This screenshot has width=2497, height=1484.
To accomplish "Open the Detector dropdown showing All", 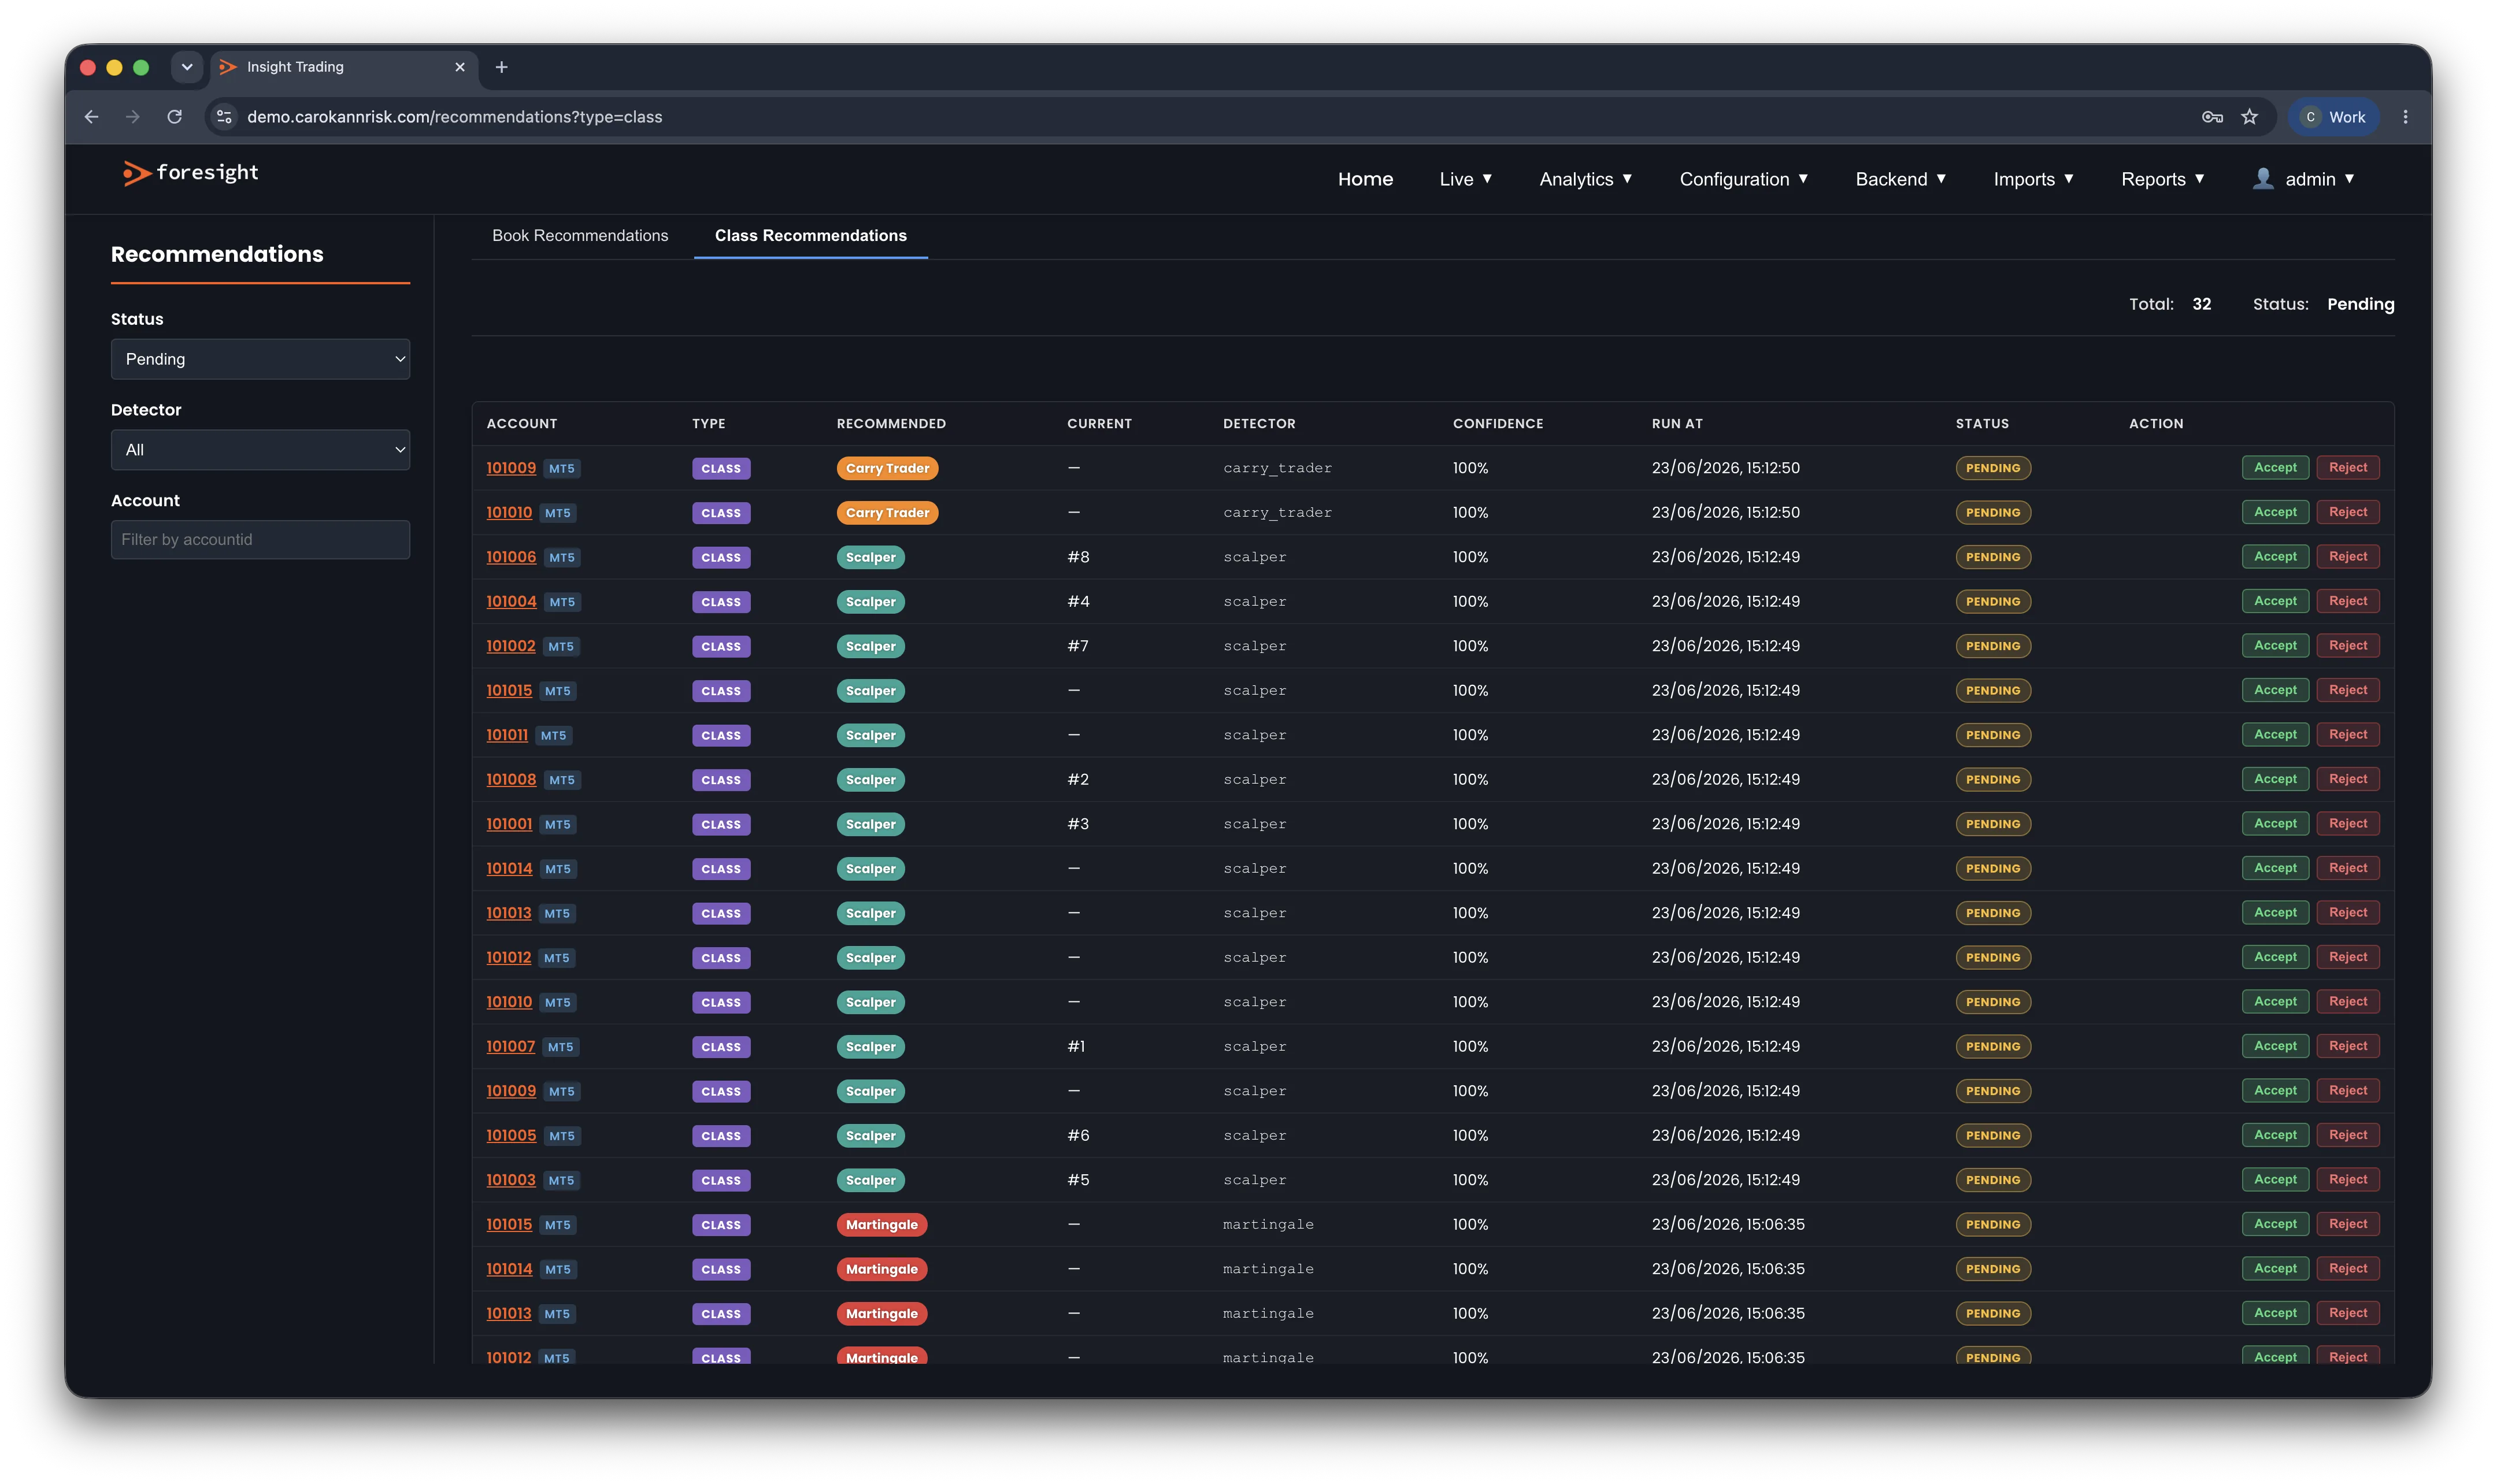I will [x=260, y=450].
